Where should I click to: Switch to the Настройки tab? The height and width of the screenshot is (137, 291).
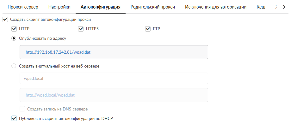click(x=59, y=7)
